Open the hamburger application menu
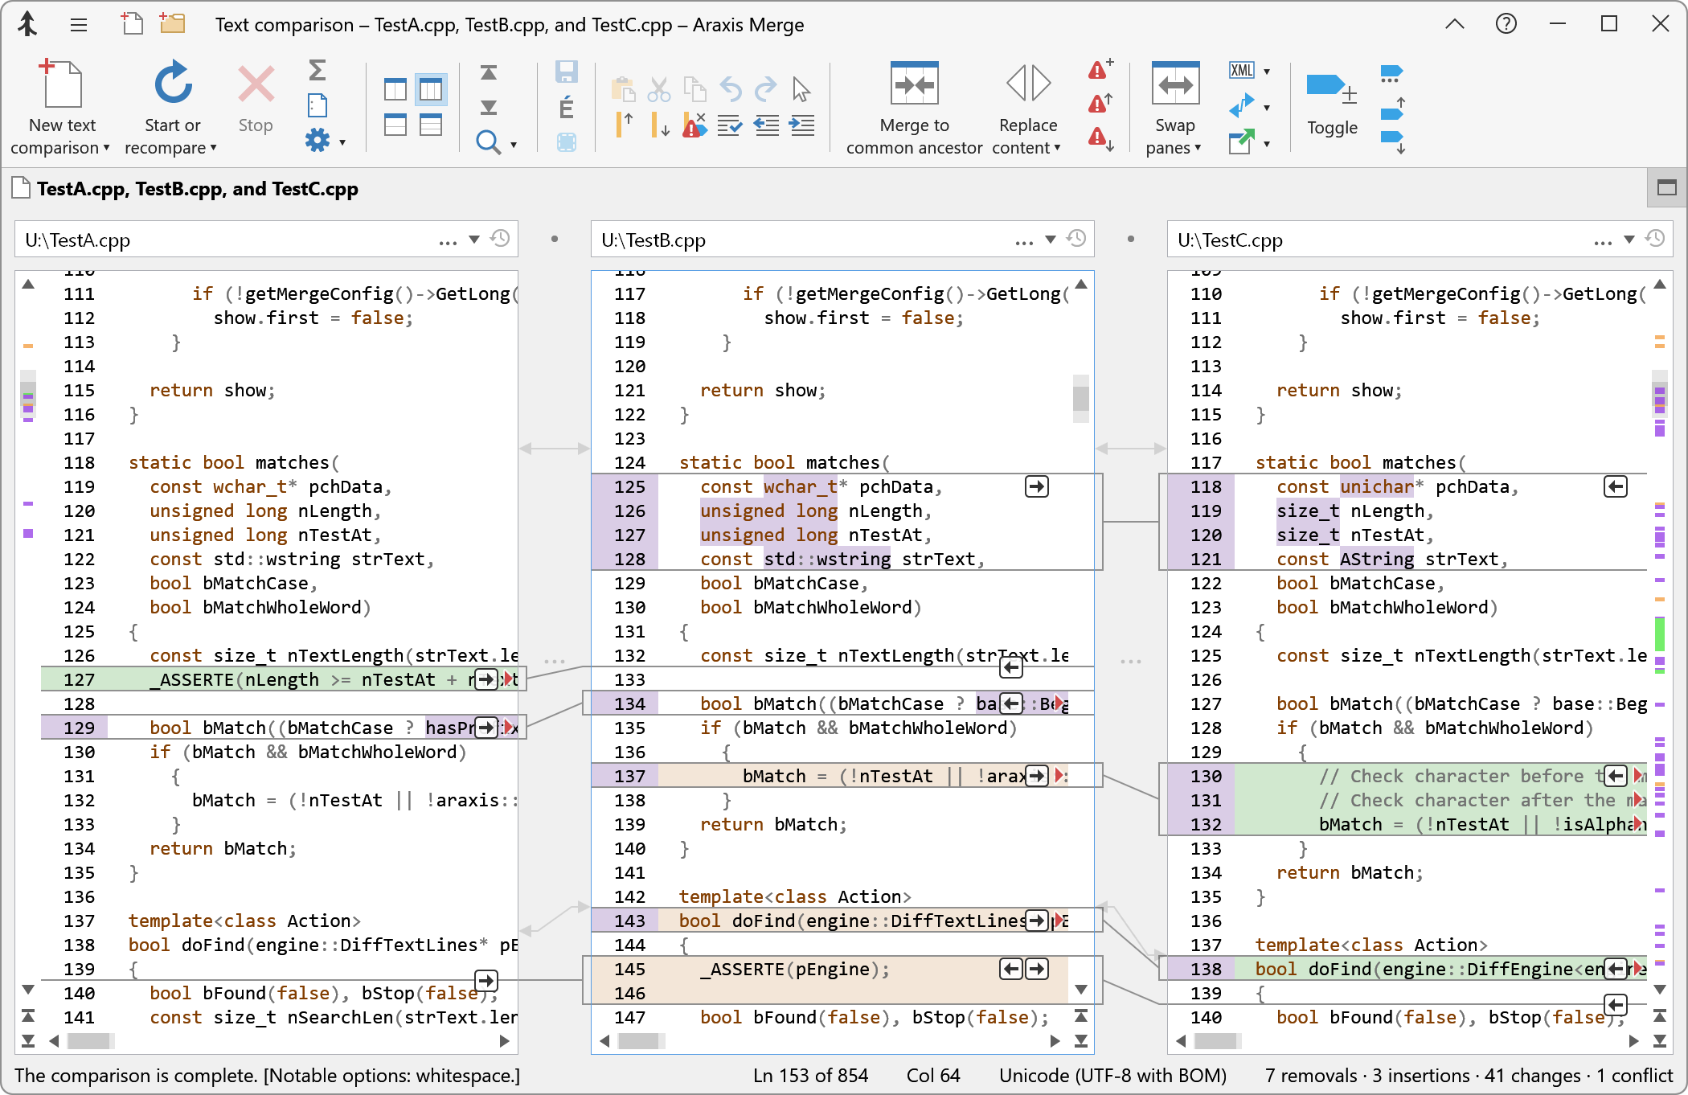Screen dimensions: 1688x1095 click(78, 24)
